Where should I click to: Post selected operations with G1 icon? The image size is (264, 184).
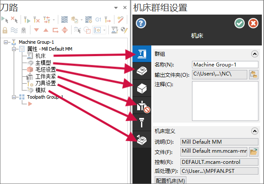(x=98, y=20)
